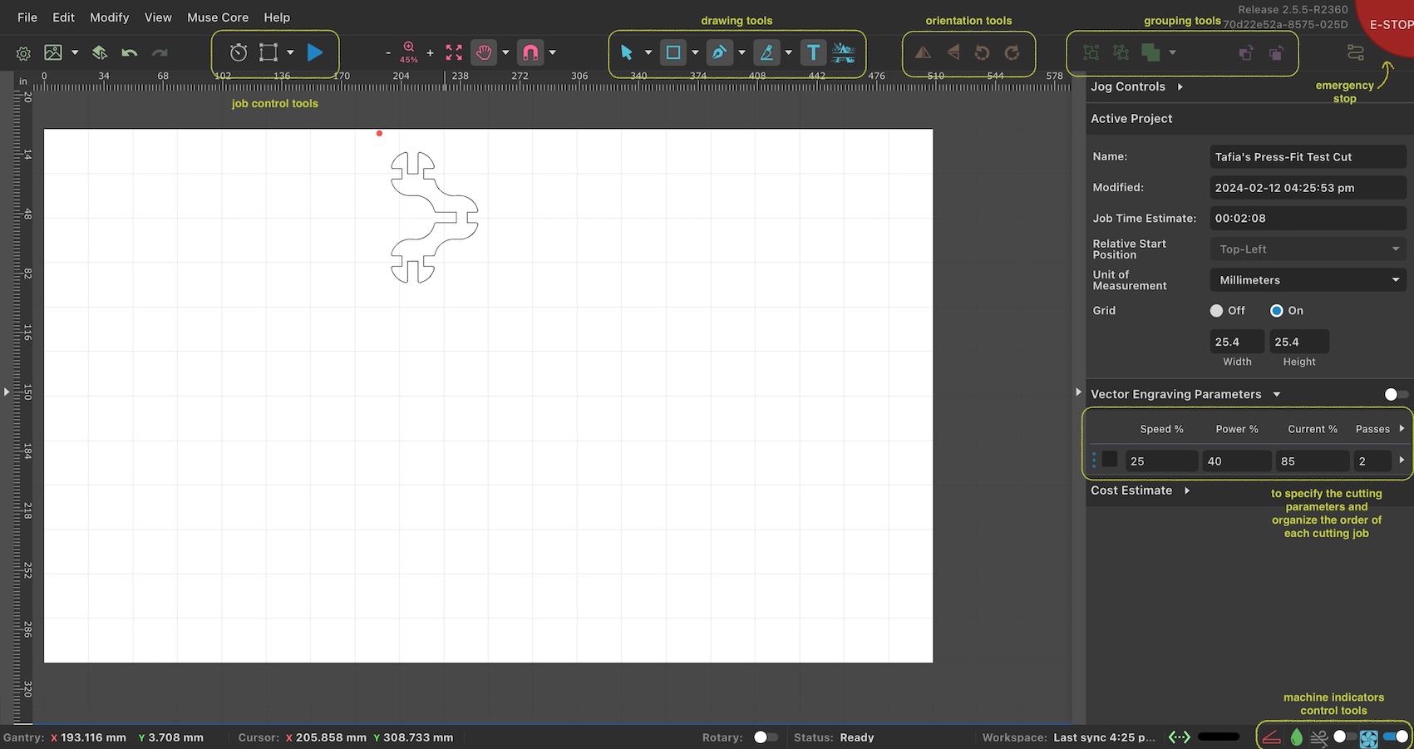Open the import image dropdown arrow
This screenshot has width=1414, height=749.
(75, 52)
